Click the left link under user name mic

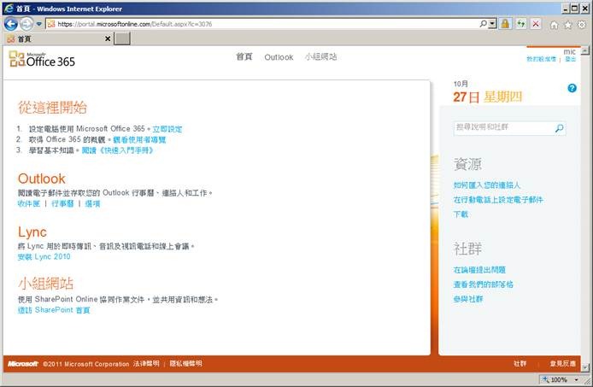542,59
